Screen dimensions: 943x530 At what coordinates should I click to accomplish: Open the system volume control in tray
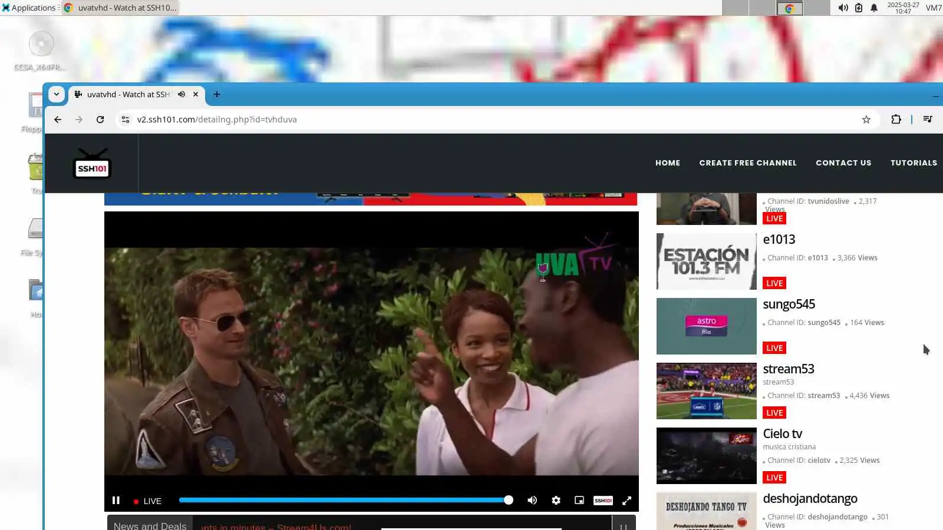(x=843, y=8)
